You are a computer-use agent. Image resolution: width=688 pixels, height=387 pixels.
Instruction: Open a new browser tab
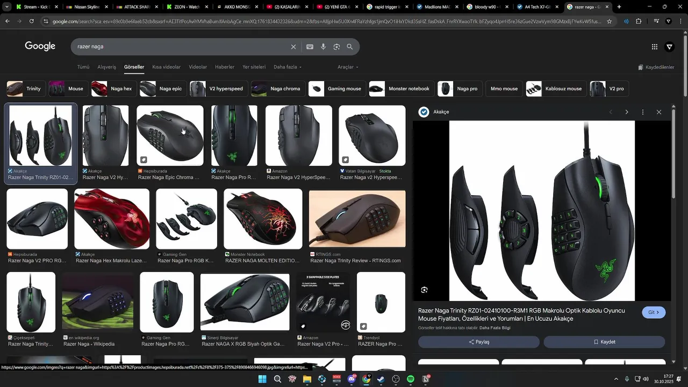click(x=619, y=7)
